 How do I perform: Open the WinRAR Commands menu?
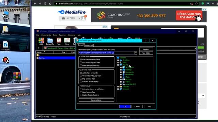[x=46, y=35]
